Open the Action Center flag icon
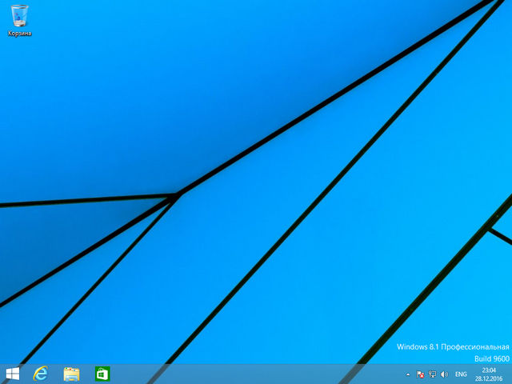Image resolution: width=512 pixels, height=384 pixels. 421,374
